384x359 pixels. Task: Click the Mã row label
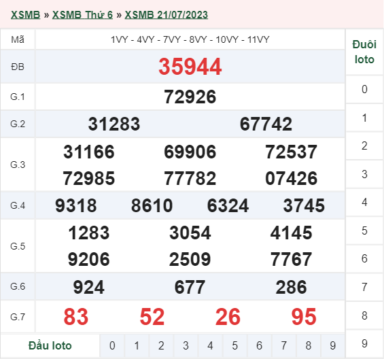pyautogui.click(x=18, y=39)
